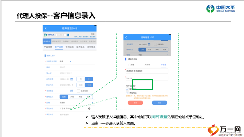Select 广东省 tab in address picker
The width and height of the screenshot is (244, 137).
131,64
